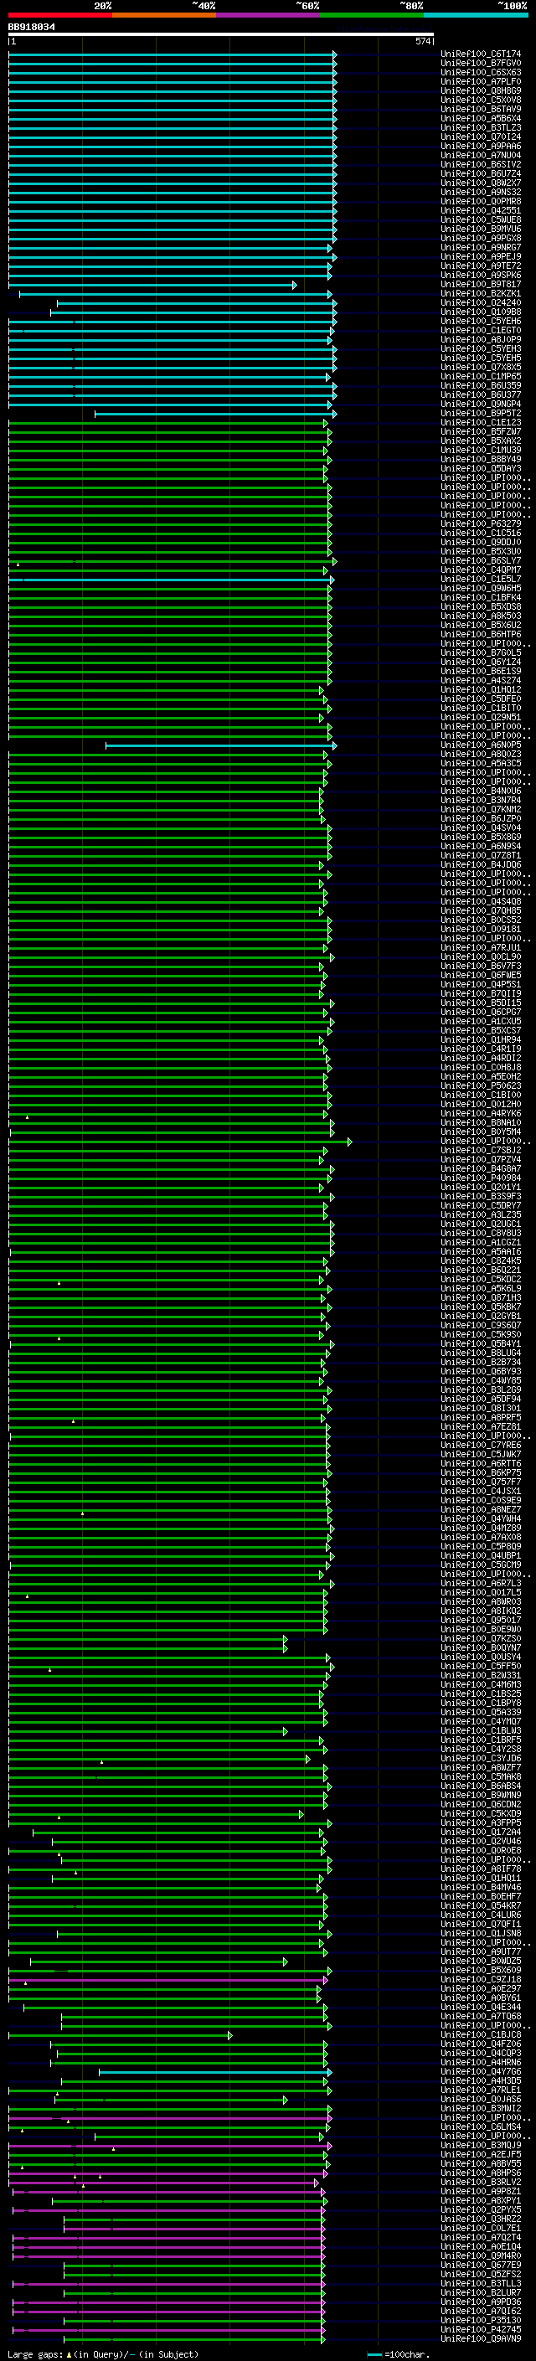Select label UniRef100_B8LUG4
Viewport: 536px width, 2361px height.
pos(481,1353)
